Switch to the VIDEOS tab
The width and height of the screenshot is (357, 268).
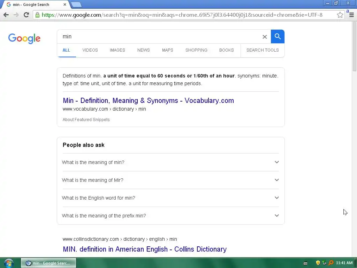point(90,50)
